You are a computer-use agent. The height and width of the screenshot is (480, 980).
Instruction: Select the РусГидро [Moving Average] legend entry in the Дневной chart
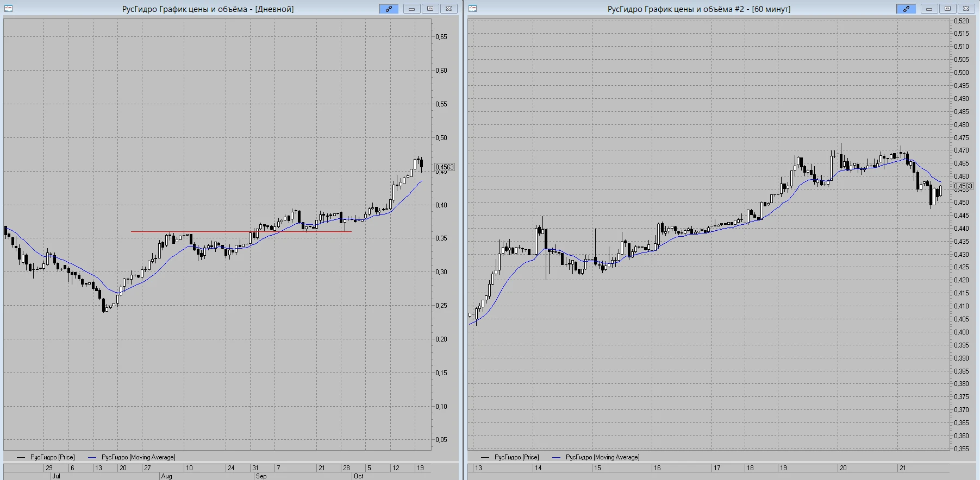132,457
